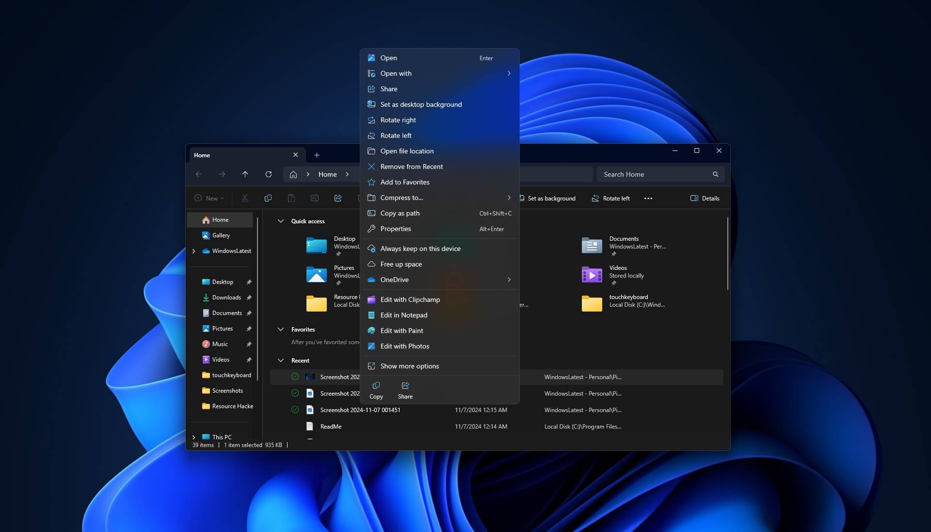Click the main pane vertical scrollbar
The image size is (931, 532).
pyautogui.click(x=728, y=253)
